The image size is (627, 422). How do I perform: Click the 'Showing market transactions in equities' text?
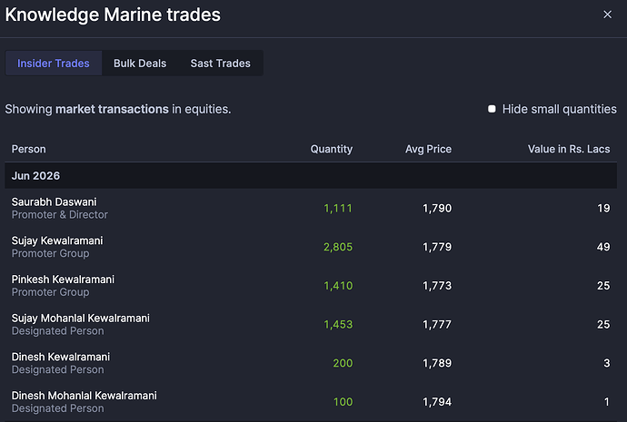coord(118,109)
